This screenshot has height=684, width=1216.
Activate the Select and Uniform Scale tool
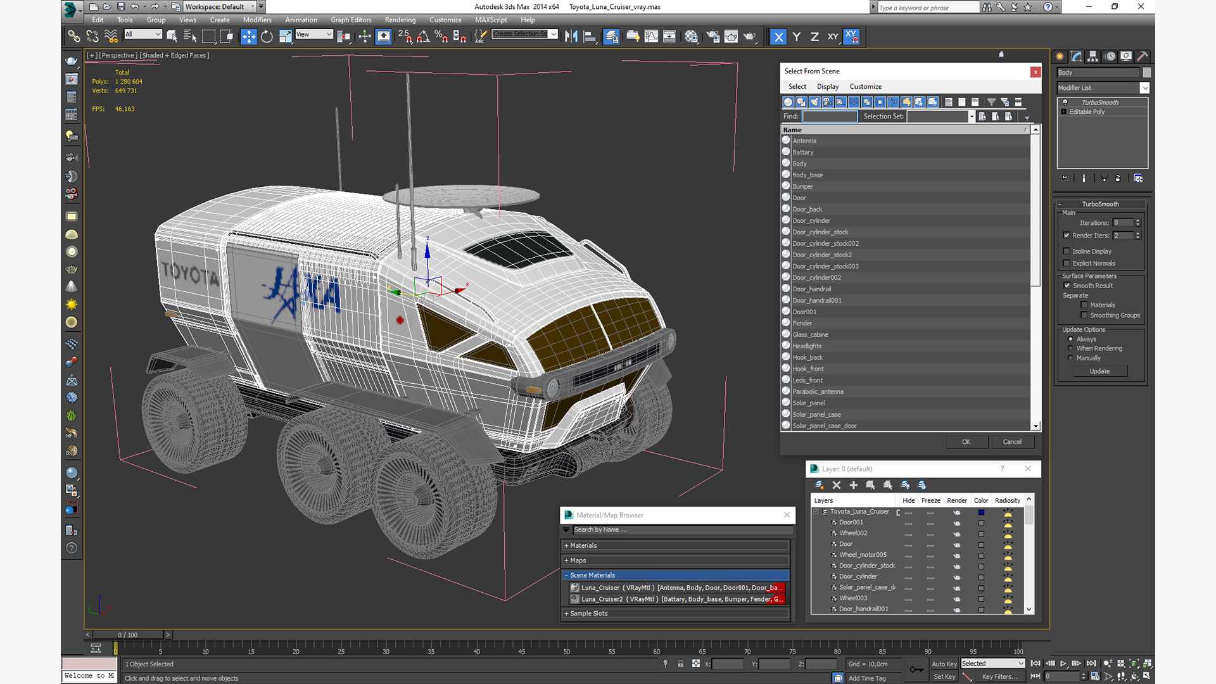[285, 37]
